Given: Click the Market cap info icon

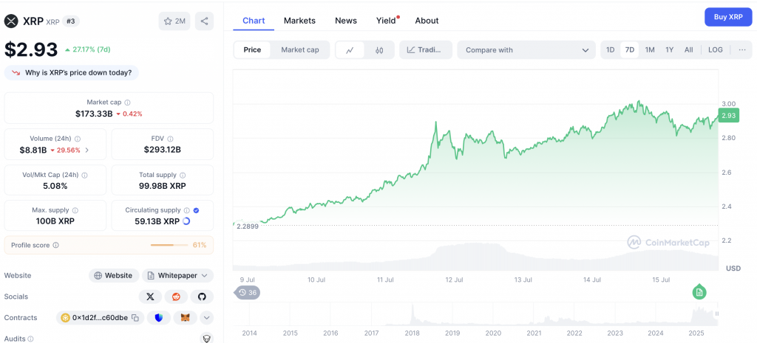Looking at the screenshot, I should [127, 103].
